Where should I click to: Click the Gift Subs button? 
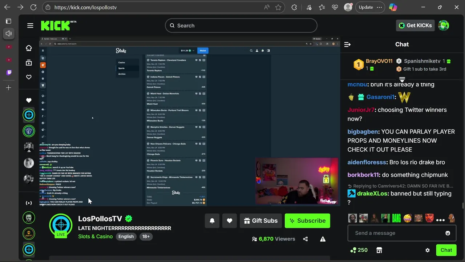coord(261,221)
